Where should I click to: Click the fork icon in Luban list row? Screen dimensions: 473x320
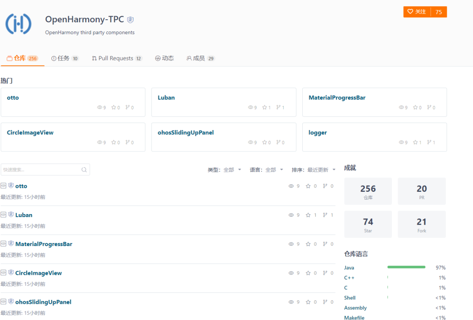325,215
